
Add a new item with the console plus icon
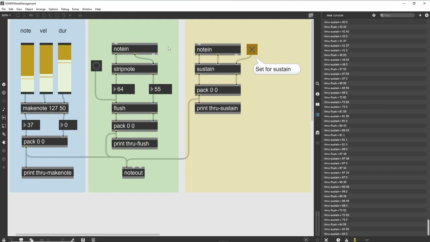[420, 15]
